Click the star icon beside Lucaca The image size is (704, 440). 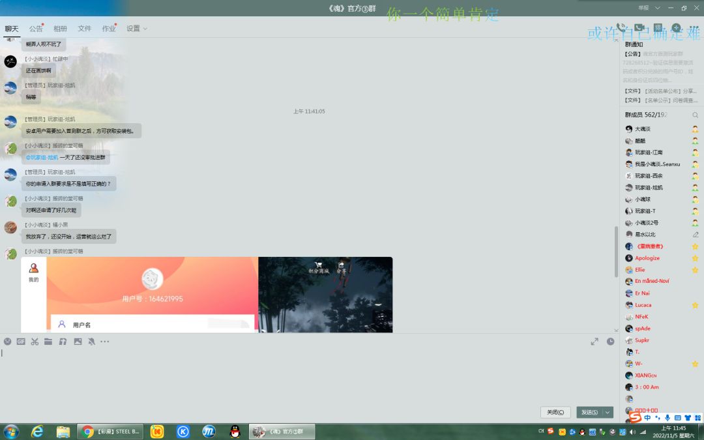[x=695, y=305]
